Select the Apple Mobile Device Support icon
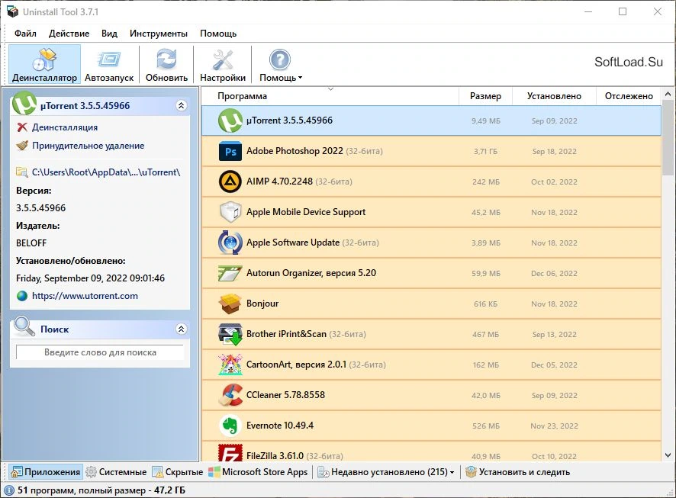676x498 pixels. 230,212
